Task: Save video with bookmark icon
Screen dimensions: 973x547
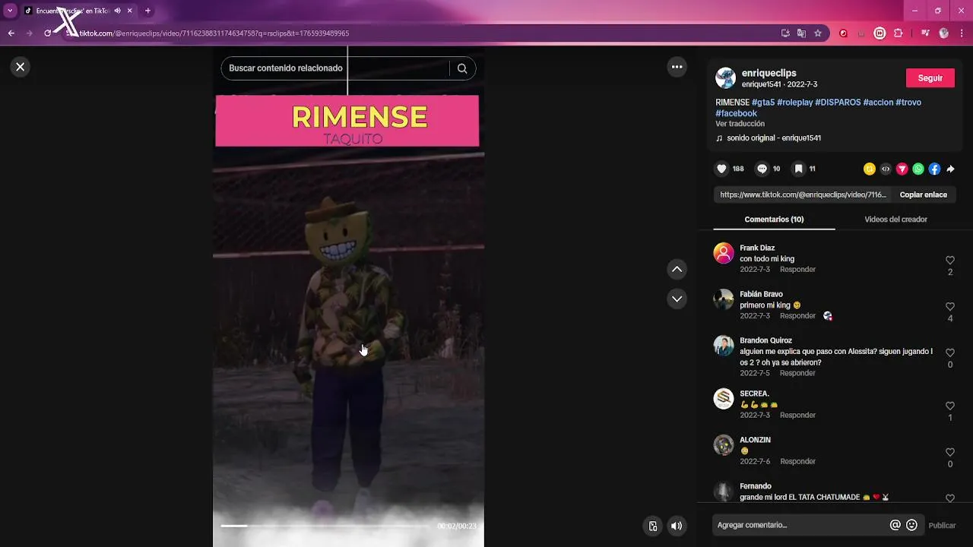Action: click(798, 169)
